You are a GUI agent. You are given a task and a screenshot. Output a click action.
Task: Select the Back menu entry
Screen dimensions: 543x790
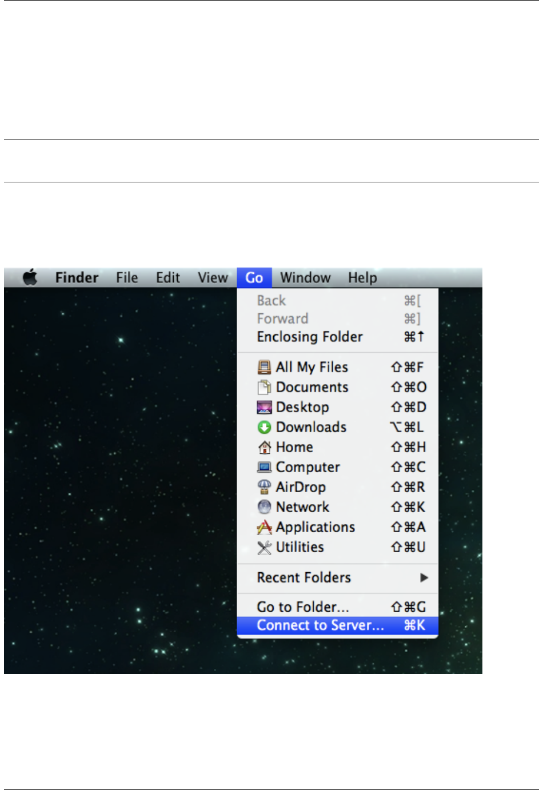click(x=338, y=301)
